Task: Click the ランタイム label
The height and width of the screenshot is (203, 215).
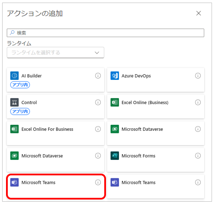Action: (x=19, y=43)
